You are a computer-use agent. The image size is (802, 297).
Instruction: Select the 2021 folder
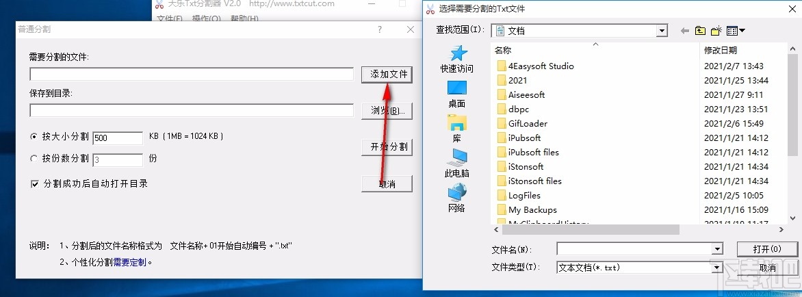point(511,80)
